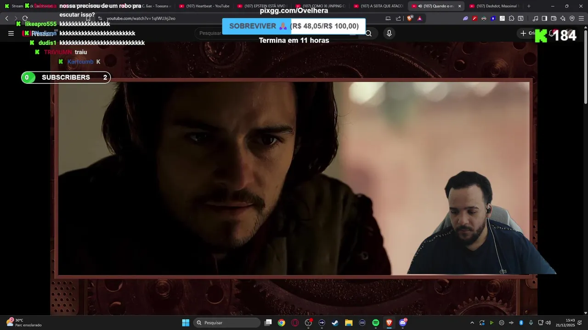Open the purple bird extension icon
Screen dimensions: 588x330
click(465, 18)
